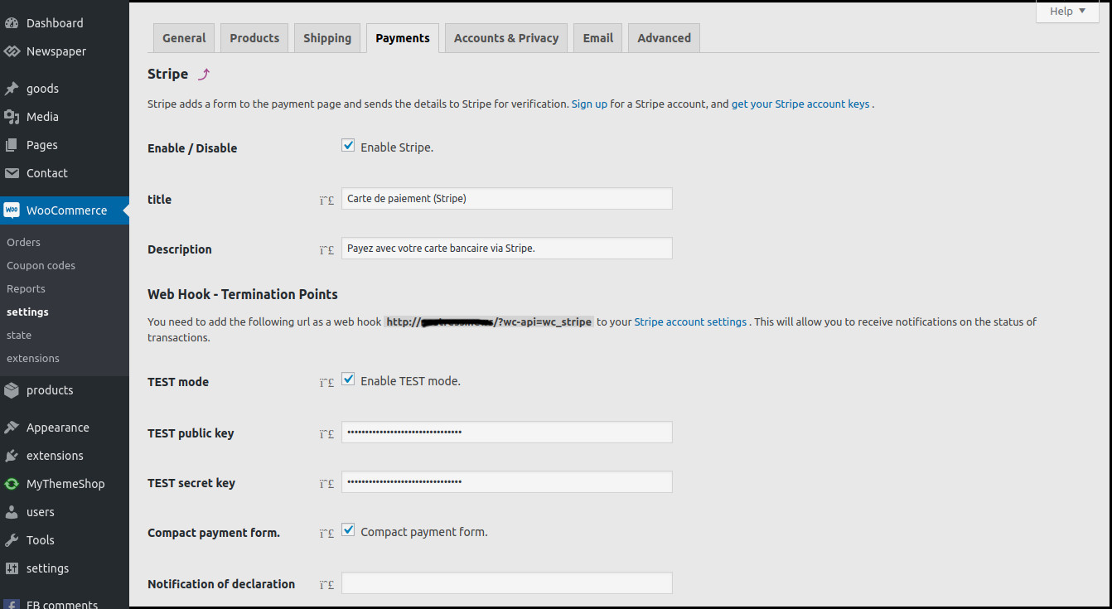Click the Appearance brush icon

click(12, 428)
